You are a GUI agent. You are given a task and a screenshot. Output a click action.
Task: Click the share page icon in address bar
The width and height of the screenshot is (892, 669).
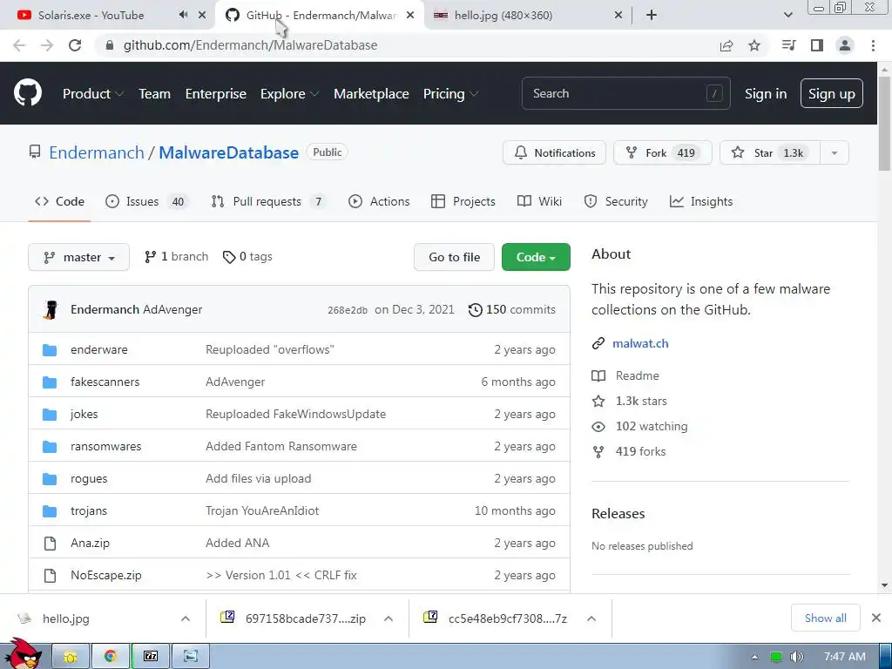tap(726, 45)
